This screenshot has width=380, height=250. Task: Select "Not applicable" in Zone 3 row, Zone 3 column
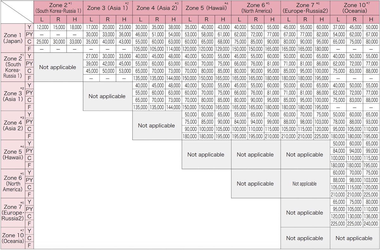(x=107, y=96)
